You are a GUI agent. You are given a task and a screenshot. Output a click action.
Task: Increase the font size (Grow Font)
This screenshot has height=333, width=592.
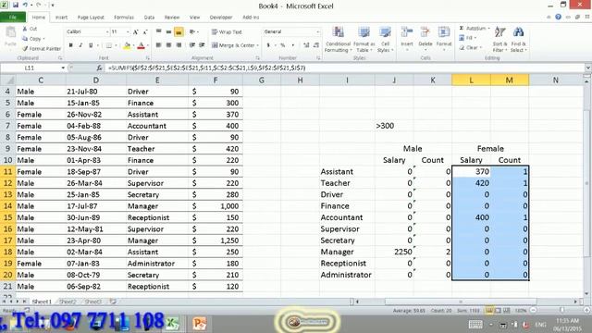coord(136,32)
